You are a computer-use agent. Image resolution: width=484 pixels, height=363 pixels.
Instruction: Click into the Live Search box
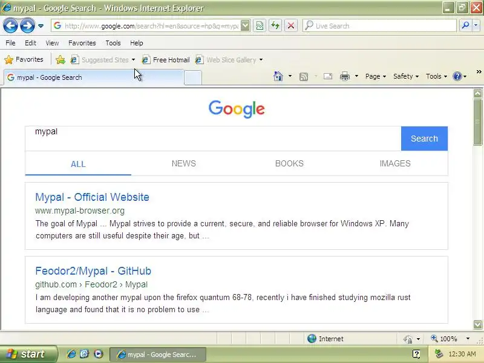click(380, 26)
